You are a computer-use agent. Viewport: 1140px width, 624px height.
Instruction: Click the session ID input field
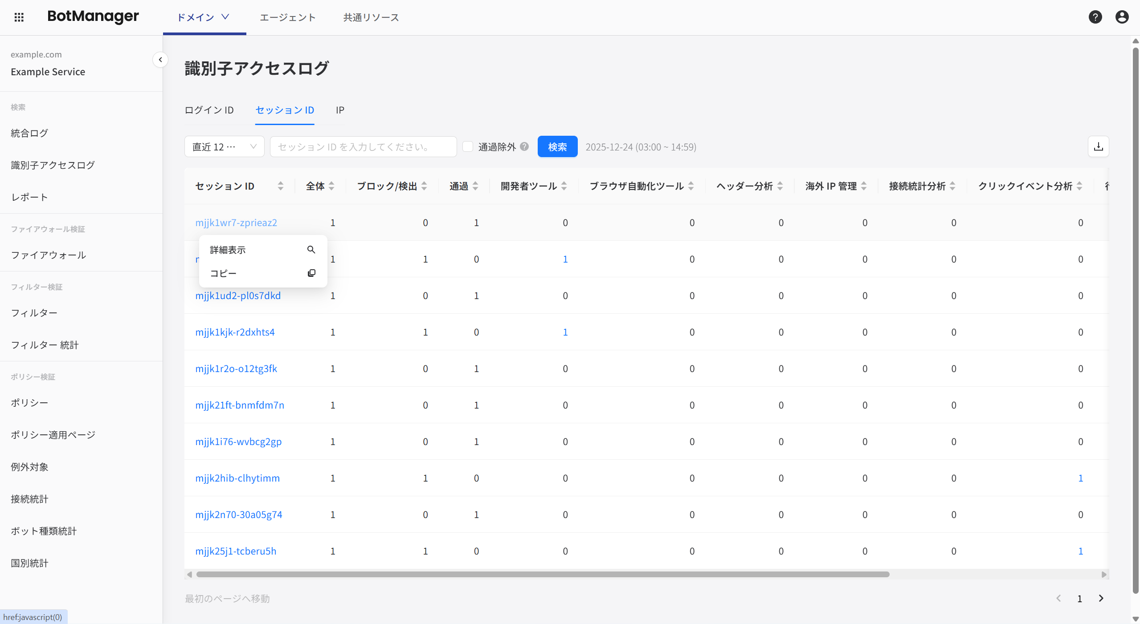coord(363,146)
